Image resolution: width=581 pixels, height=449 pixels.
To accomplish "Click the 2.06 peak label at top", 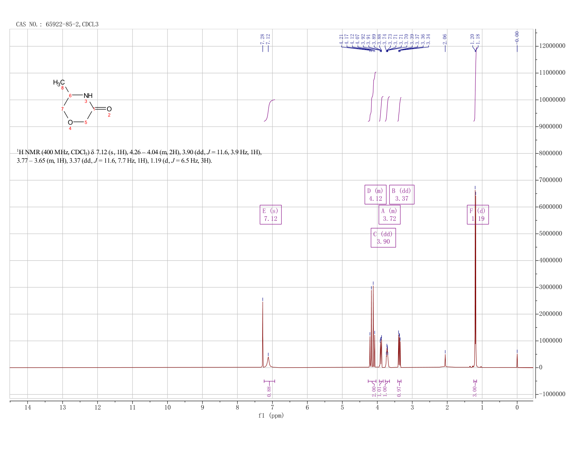I will tap(445, 39).
